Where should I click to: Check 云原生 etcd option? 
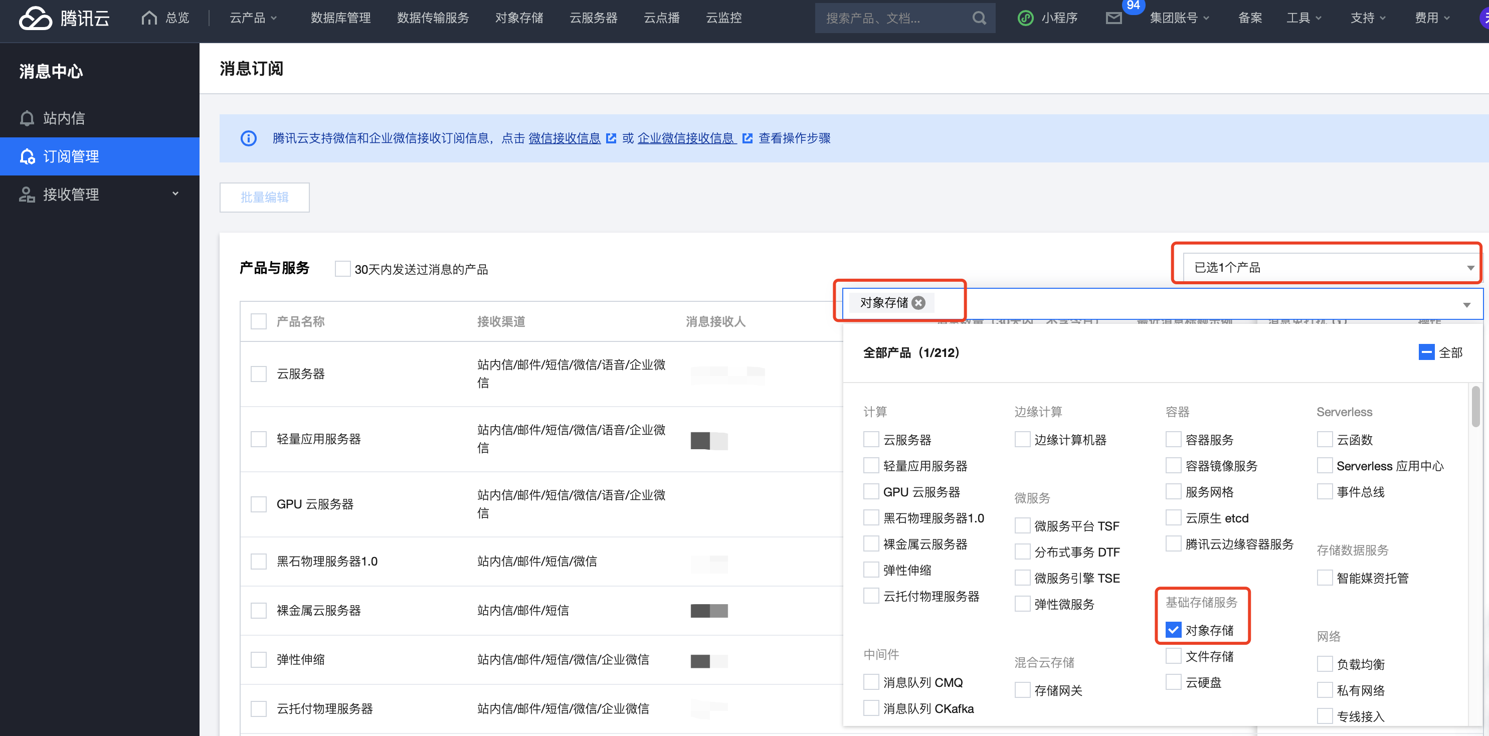(1173, 517)
